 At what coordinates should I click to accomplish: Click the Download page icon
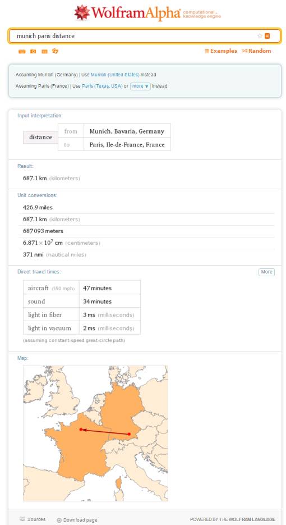pyautogui.click(x=59, y=520)
